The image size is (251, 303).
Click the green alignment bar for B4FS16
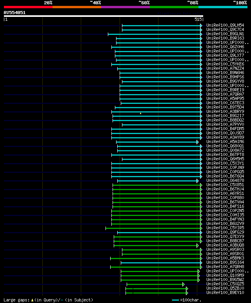[x=156, y=207]
